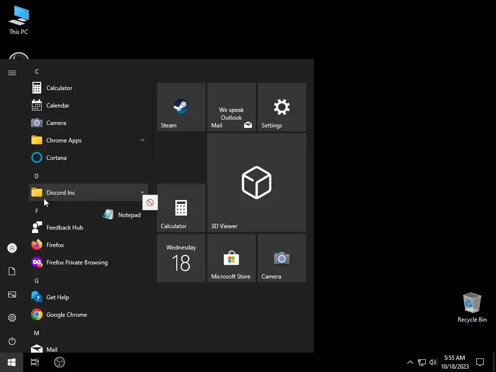This screenshot has height=372, width=496.
Task: Click the letter D section header
Action: click(36, 176)
